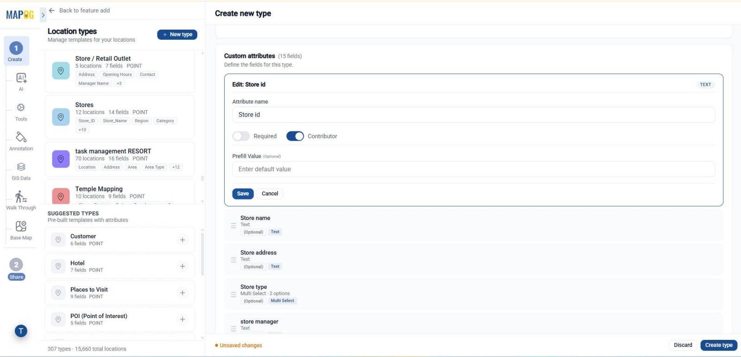This screenshot has width=741, height=357.
Task: Save the Store id attribute
Action: click(x=243, y=194)
